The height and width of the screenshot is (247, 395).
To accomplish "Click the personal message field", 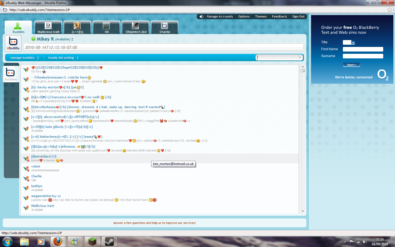I will pyautogui.click(x=163, y=47).
